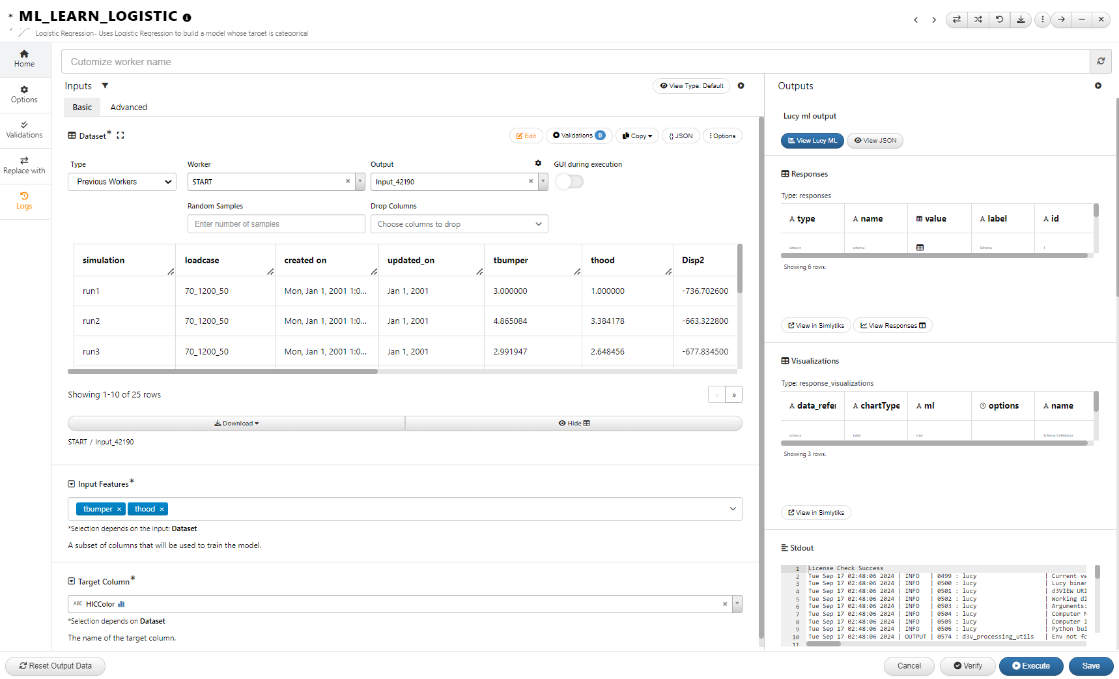Open Choose columns to drop dropdown
This screenshot has width=1119, height=679.
tap(459, 224)
